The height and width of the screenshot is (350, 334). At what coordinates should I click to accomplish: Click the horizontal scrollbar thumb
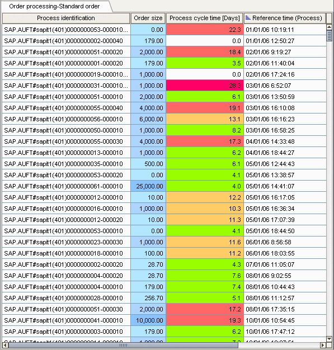[x=123, y=345]
